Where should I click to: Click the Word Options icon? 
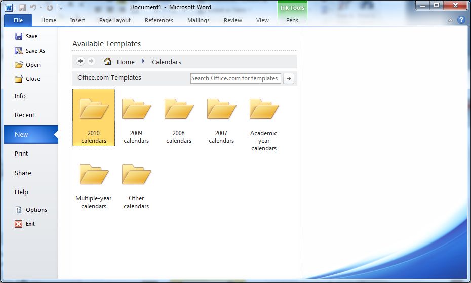(19, 210)
